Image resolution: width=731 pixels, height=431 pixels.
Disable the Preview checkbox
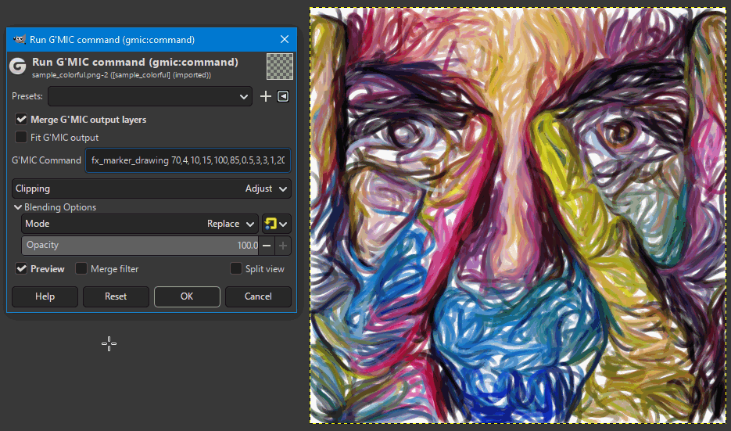pyautogui.click(x=21, y=268)
